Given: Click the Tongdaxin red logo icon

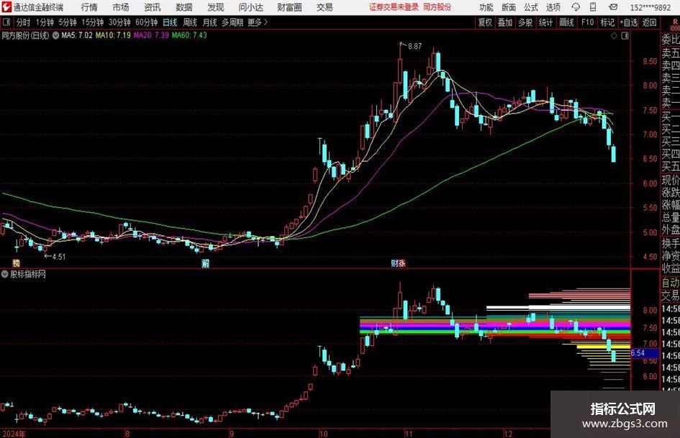Looking at the screenshot, I should (6, 7).
